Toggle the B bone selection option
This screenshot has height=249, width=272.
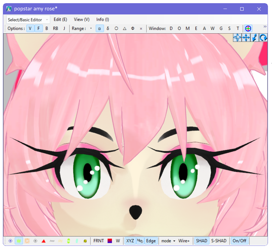pos(47,28)
